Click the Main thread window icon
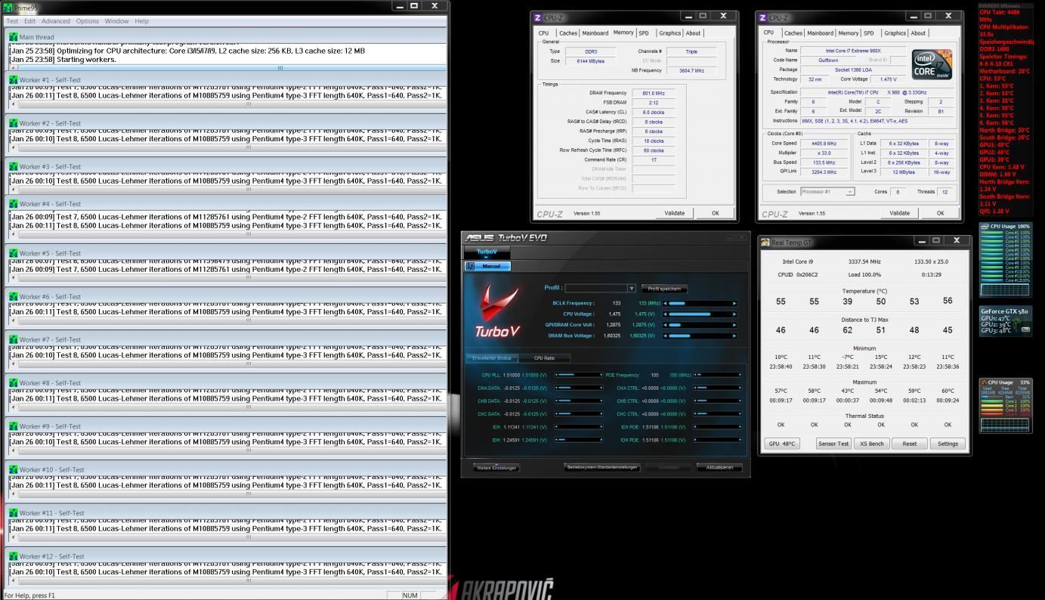Viewport: 1045px width, 600px height. [x=14, y=37]
